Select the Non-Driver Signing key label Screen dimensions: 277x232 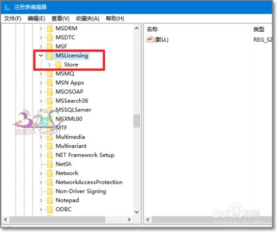pos(81,191)
